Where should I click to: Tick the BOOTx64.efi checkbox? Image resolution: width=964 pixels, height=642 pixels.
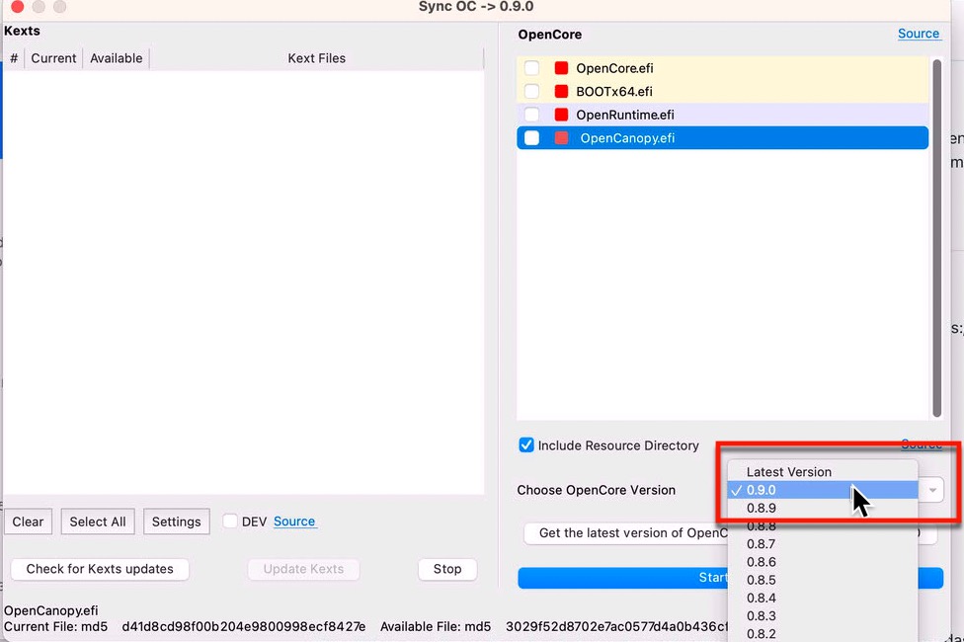tap(531, 91)
